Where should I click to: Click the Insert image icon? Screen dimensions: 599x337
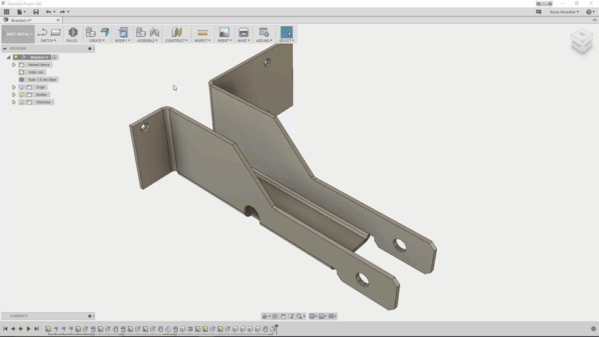pos(224,32)
